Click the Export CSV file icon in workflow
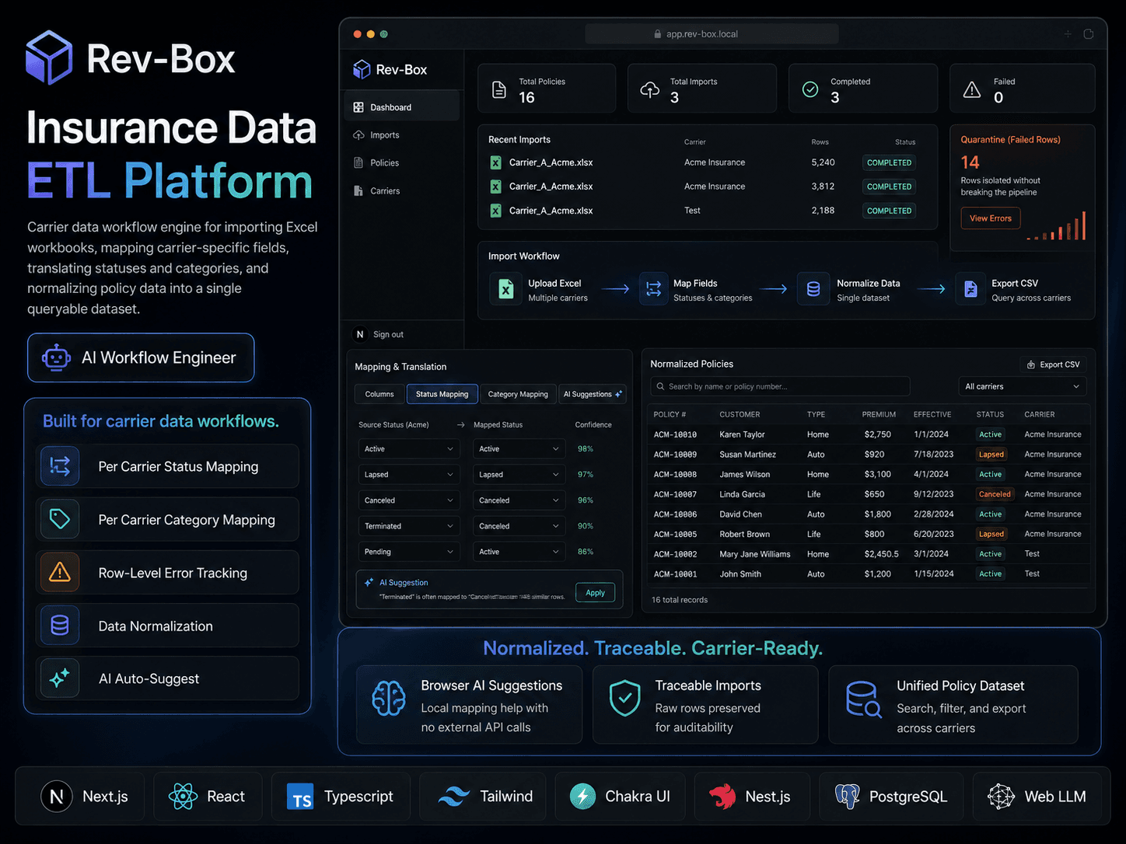This screenshot has height=844, width=1126. (x=970, y=289)
